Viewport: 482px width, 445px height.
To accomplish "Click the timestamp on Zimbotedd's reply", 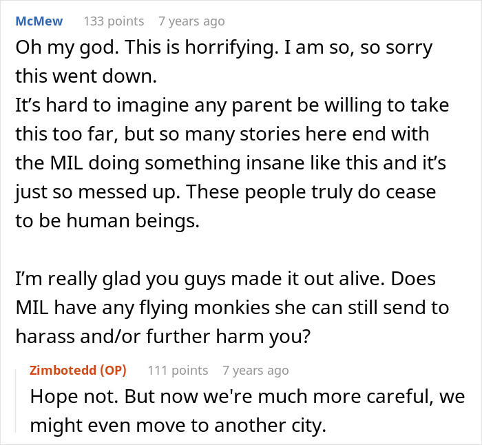I will click(255, 371).
